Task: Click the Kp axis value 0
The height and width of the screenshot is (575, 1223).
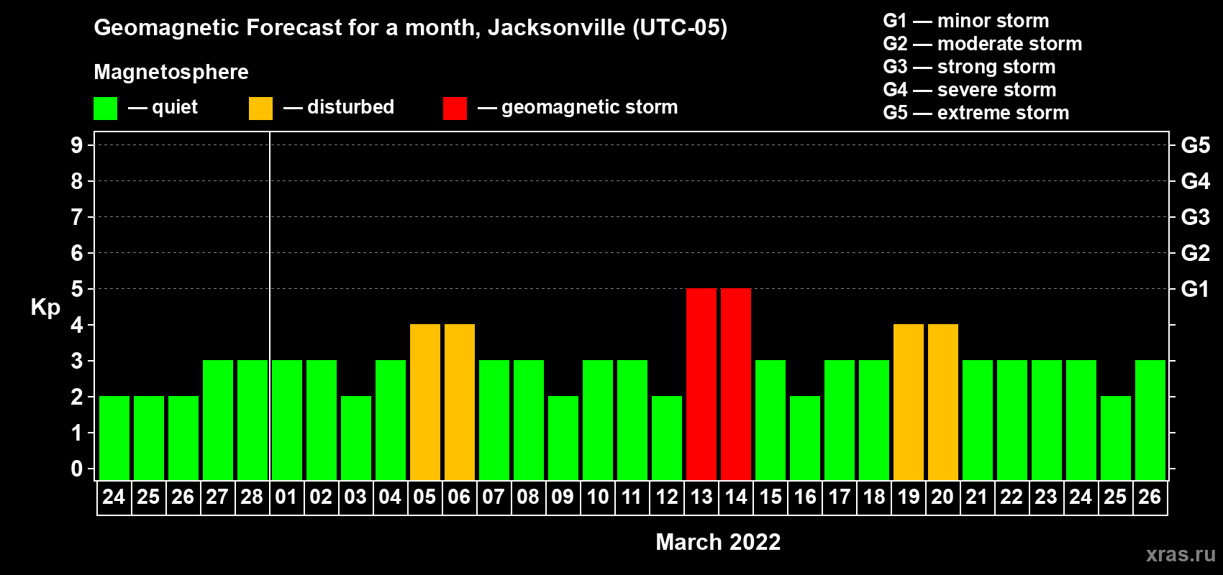Action: (77, 469)
